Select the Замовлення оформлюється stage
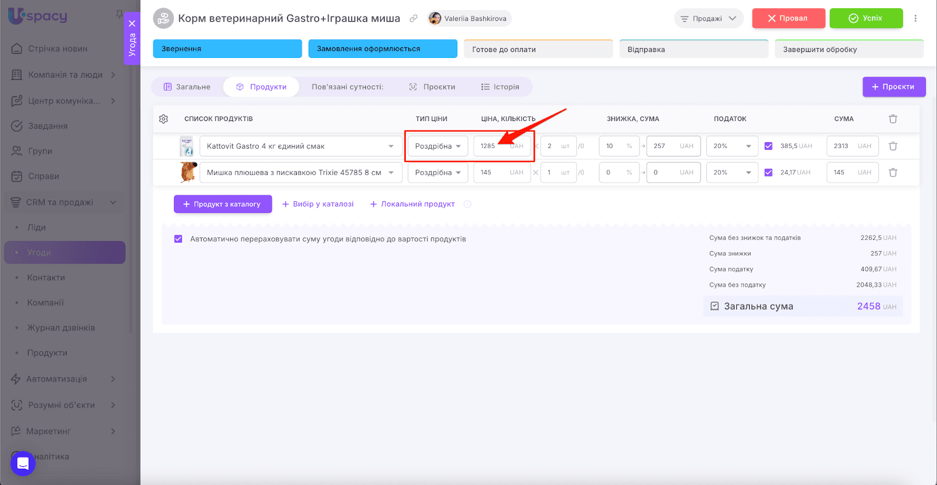937x485 pixels. 383,49
